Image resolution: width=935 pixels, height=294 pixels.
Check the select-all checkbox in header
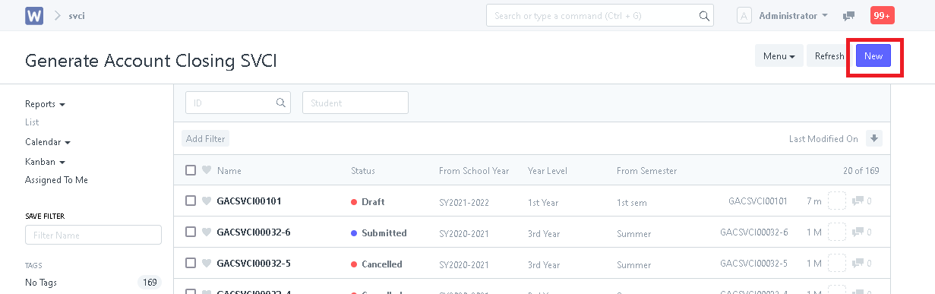tap(191, 170)
